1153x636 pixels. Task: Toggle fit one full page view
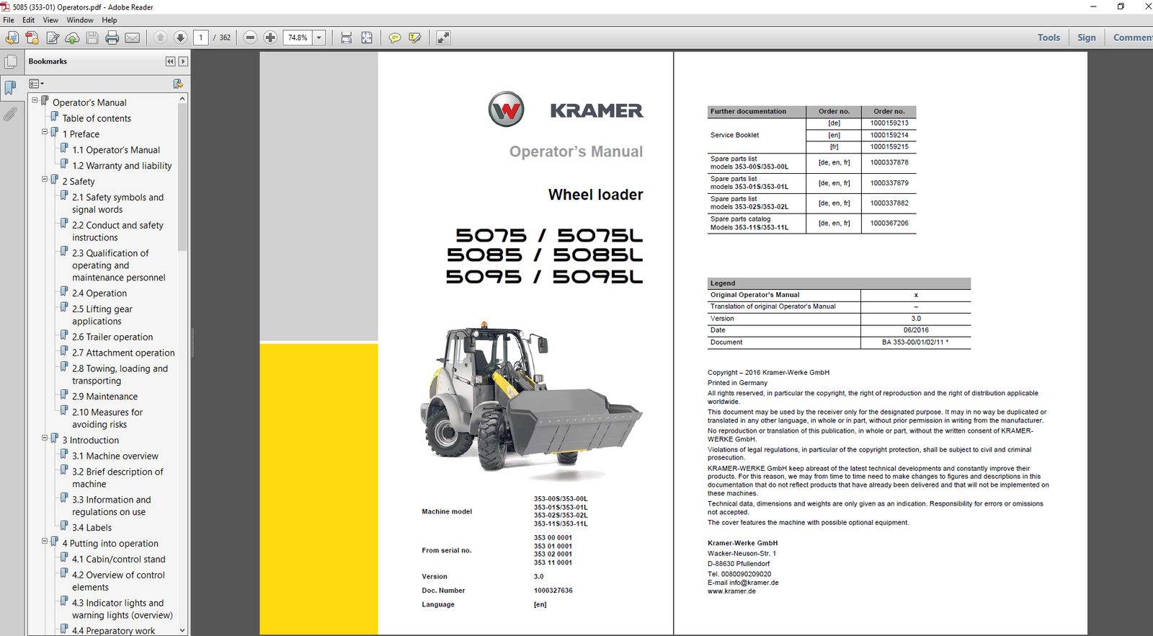click(367, 37)
